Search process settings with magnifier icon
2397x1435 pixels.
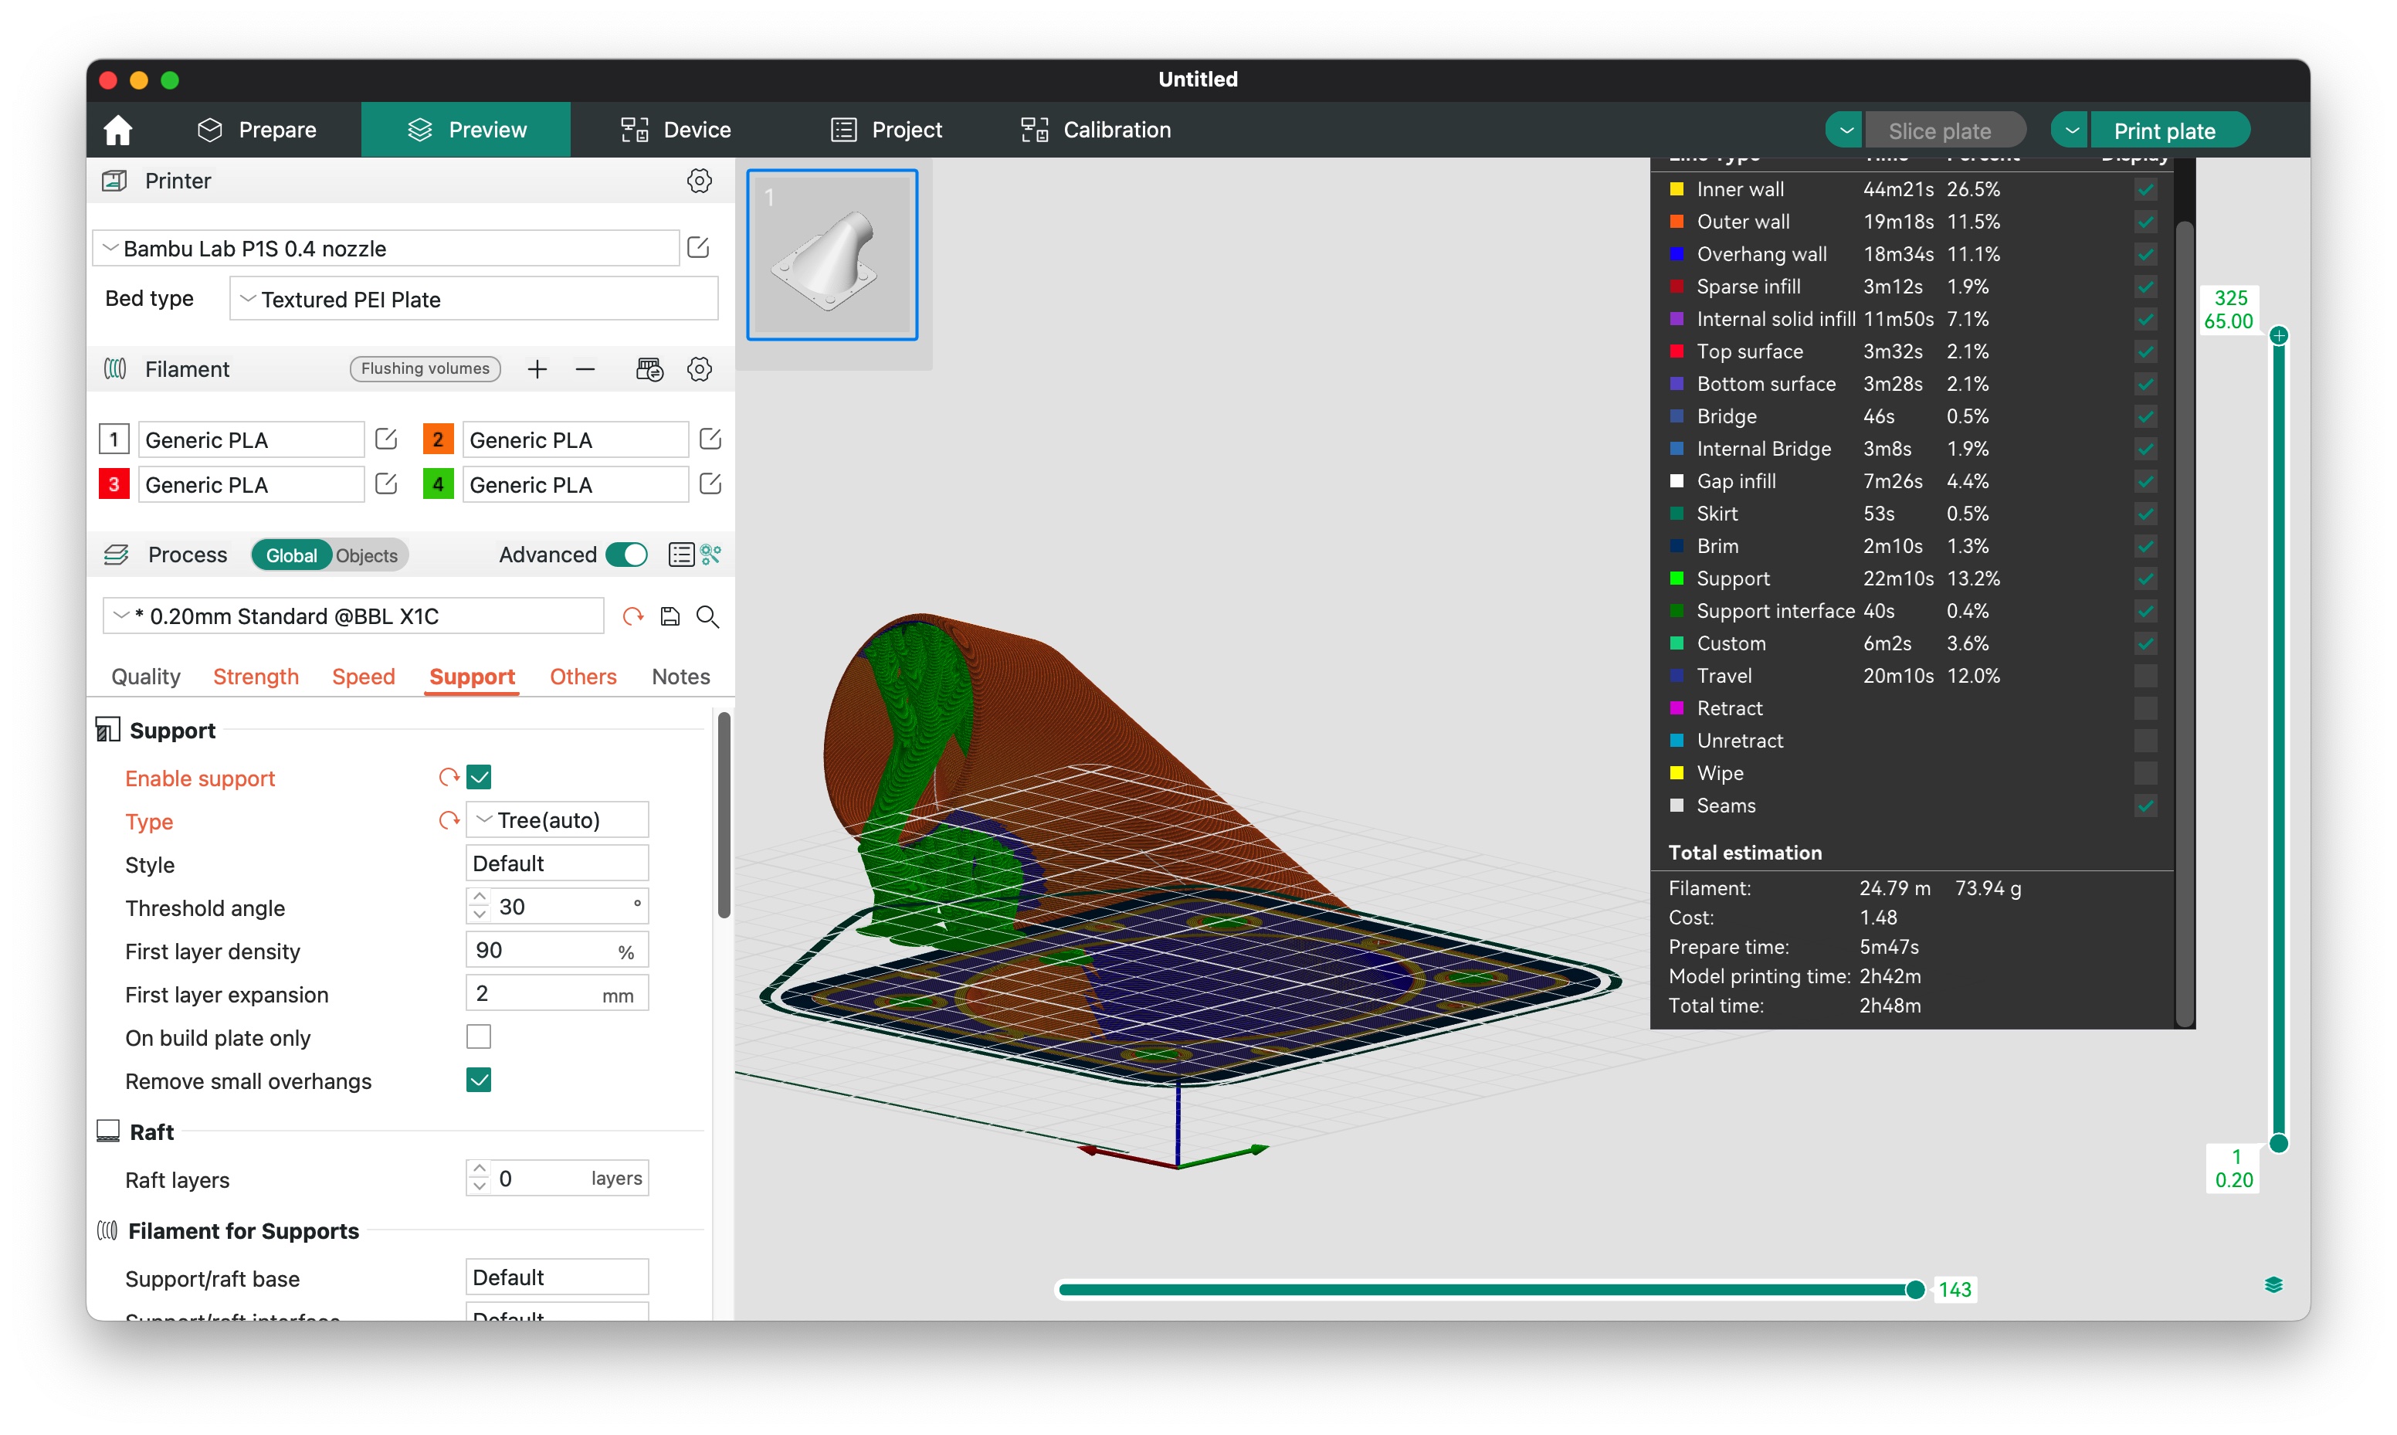pos(707,616)
